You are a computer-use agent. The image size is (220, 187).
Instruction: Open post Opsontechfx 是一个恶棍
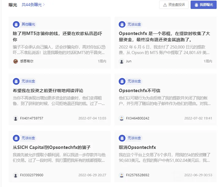tap(164, 37)
